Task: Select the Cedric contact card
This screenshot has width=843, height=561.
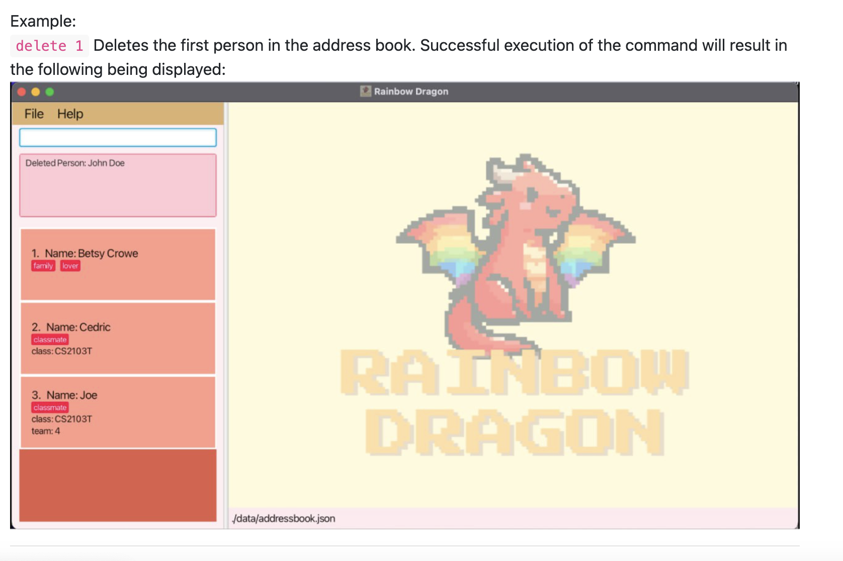Action: coord(118,338)
